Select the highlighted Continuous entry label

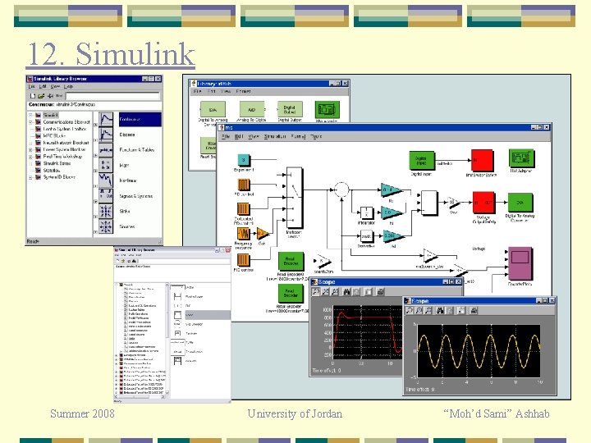click(x=140, y=119)
